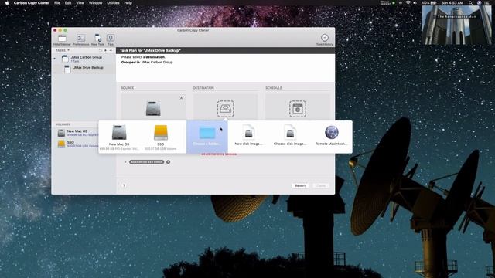
Task: Open Tips in the toolbar
Action: (111, 39)
